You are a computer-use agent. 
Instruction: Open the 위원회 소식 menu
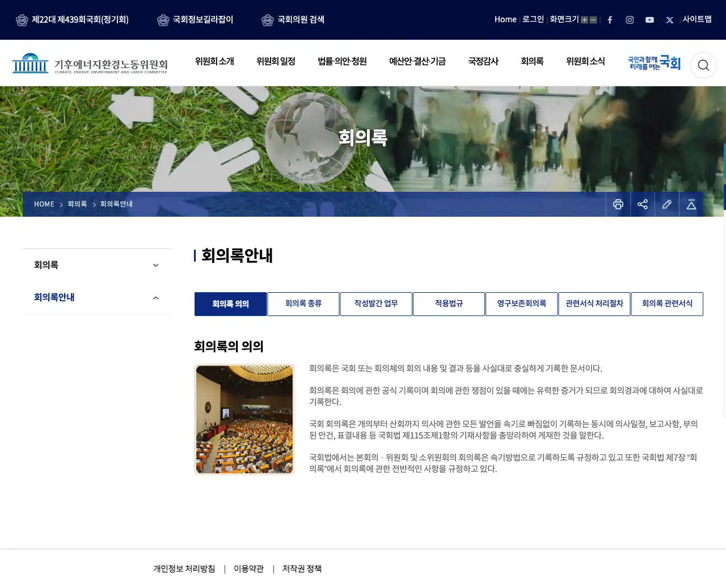point(585,61)
